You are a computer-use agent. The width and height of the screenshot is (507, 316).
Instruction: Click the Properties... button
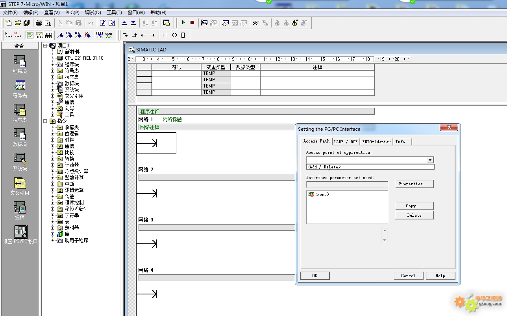414,184
